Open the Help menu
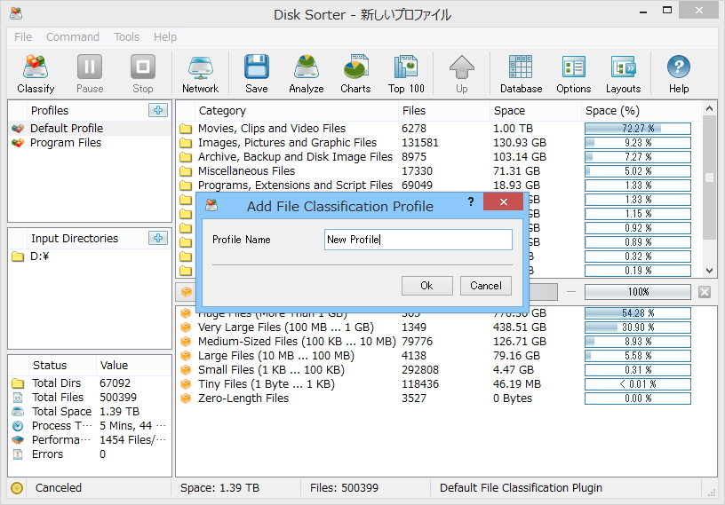725x505 pixels. pos(165,37)
